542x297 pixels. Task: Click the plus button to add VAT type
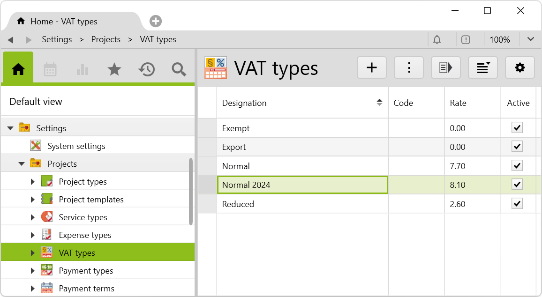(x=371, y=68)
